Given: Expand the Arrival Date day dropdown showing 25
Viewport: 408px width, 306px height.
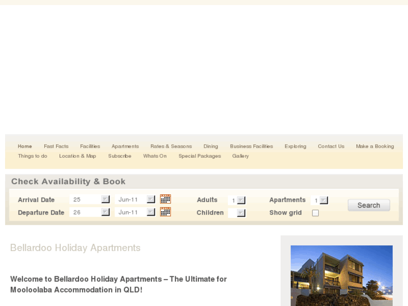Looking at the screenshot, I should (x=90, y=199).
